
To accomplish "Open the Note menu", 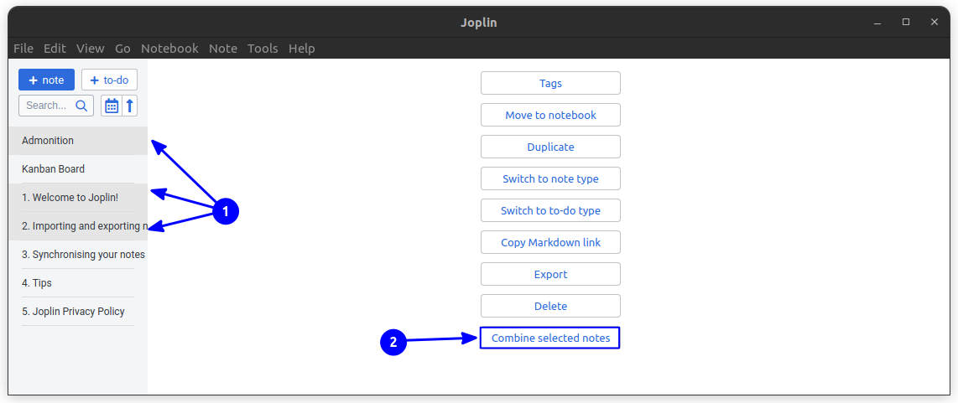I will coord(223,49).
